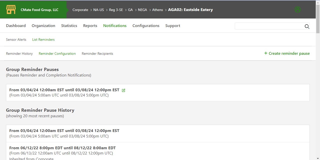Screen dimensions: 320x160
Task: Navigate to Athens via the breadcrumb
Action: (x=157, y=10)
